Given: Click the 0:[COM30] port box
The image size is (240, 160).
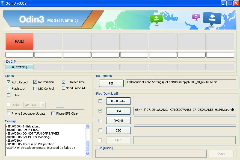Looking at the screenshot, I should 19,67.
